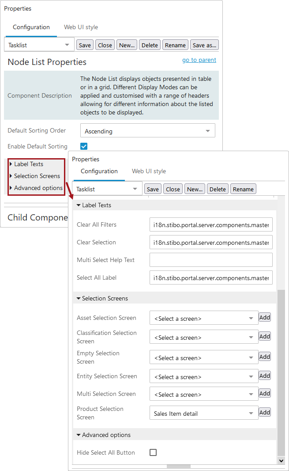Switch to Web UI style tab in back panel
This screenshot has height=471, width=289.
click(81, 27)
